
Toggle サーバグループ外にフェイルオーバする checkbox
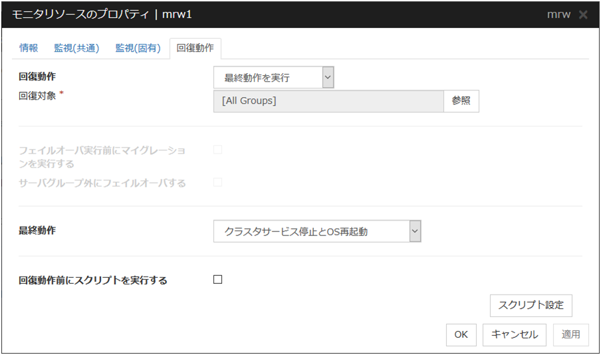pyautogui.click(x=217, y=182)
